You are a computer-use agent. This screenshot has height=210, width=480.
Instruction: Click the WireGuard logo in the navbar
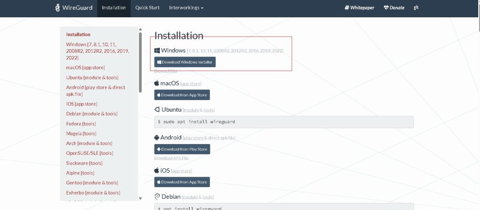[74, 7]
